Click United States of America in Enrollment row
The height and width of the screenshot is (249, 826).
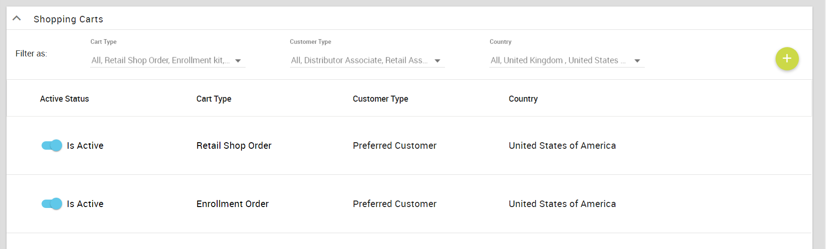(x=562, y=204)
